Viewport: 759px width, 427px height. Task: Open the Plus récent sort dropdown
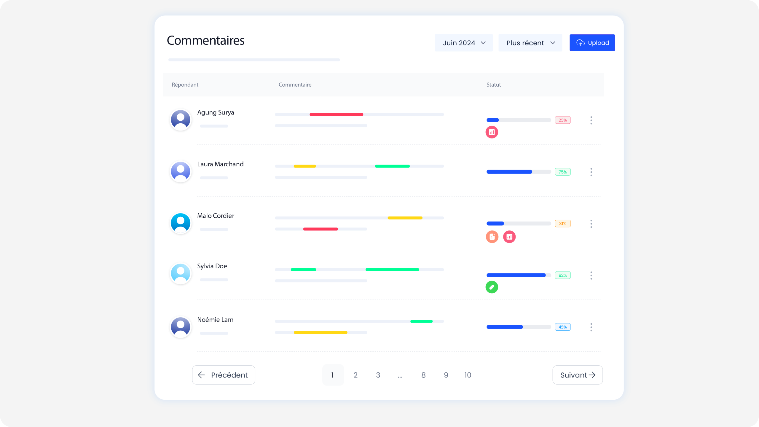coord(530,43)
